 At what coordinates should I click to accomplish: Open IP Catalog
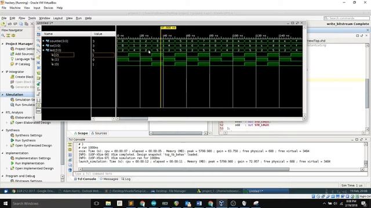click(20, 64)
